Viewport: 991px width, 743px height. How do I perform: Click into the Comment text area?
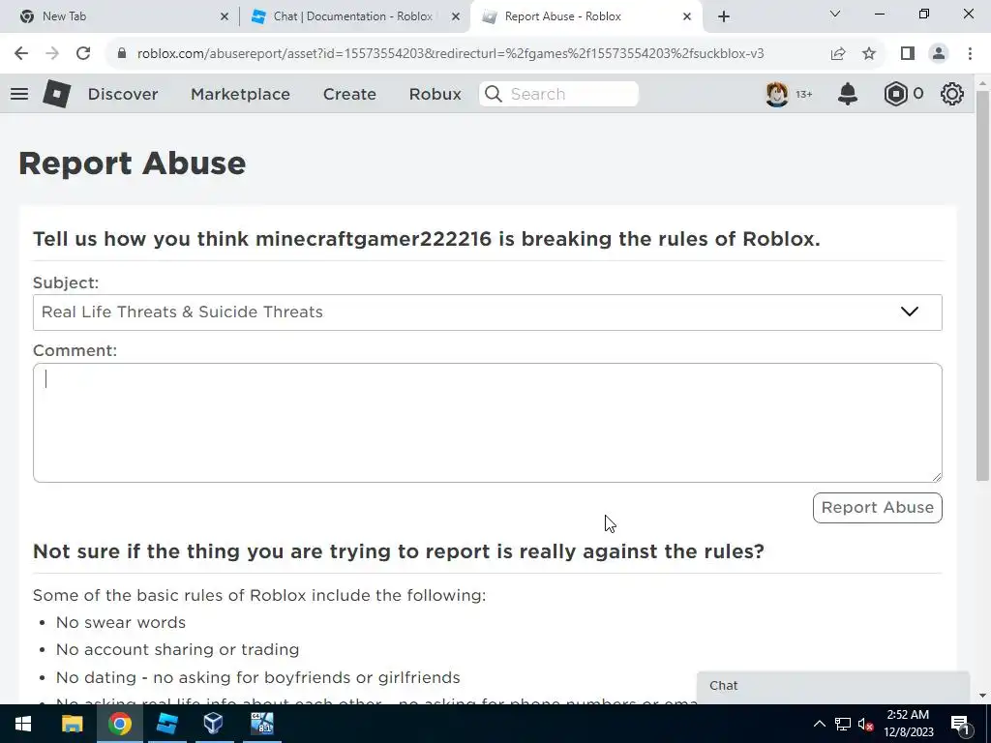(488, 423)
